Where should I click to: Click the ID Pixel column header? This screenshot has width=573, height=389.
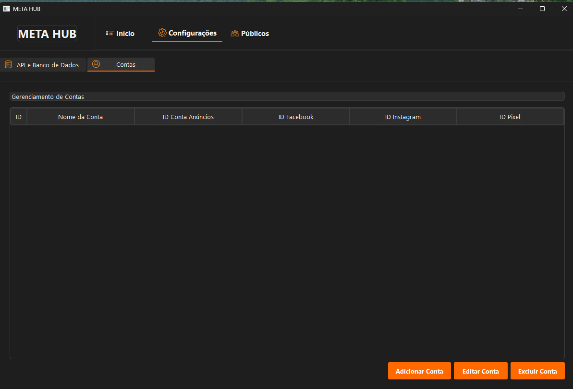coord(510,117)
